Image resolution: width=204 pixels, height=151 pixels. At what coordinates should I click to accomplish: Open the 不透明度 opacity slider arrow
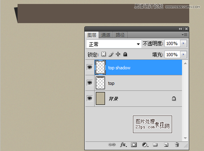(184, 43)
